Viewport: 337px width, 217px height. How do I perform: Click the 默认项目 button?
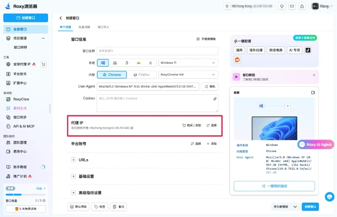[x=78, y=207]
